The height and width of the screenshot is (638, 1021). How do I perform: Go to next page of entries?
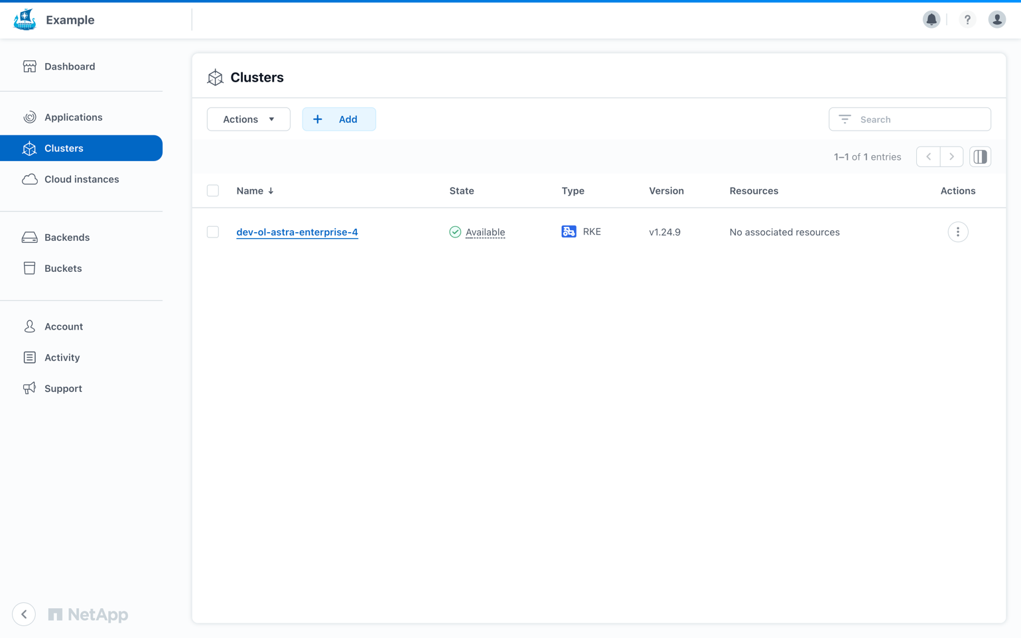coord(951,157)
